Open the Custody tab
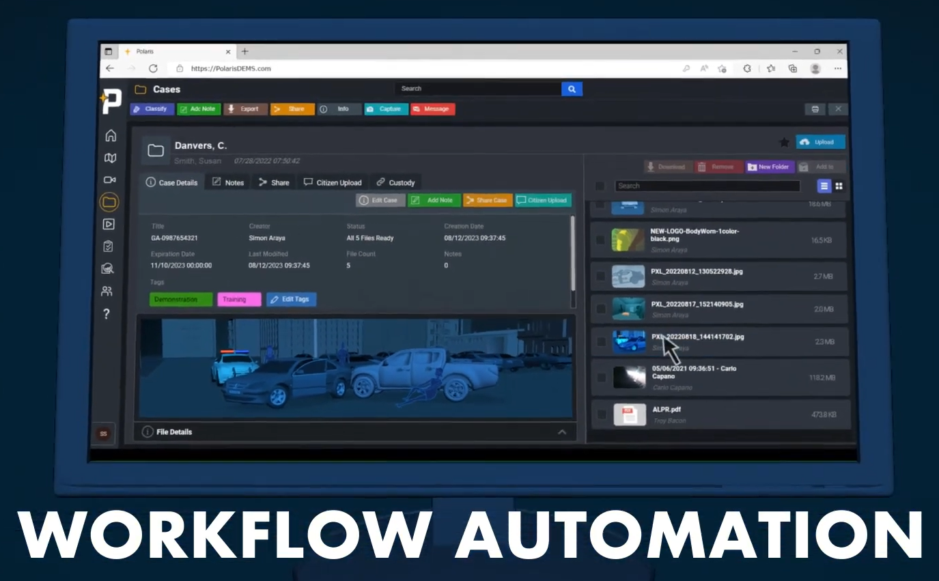This screenshot has height=581, width=939. (x=396, y=182)
